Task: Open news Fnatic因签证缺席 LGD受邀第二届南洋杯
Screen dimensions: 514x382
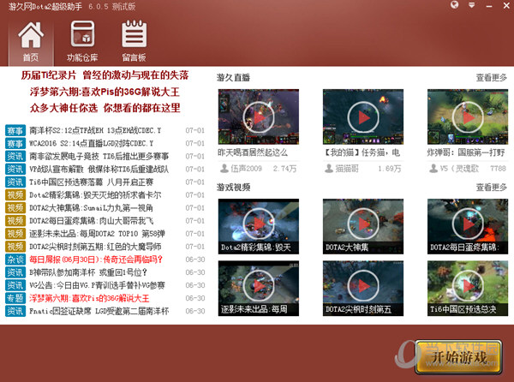Action: (x=99, y=311)
